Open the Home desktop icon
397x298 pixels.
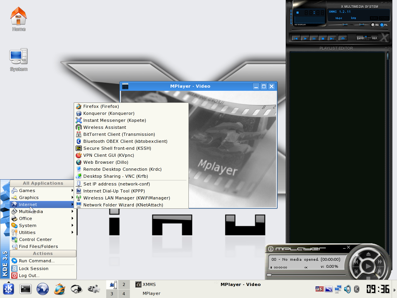(19, 19)
